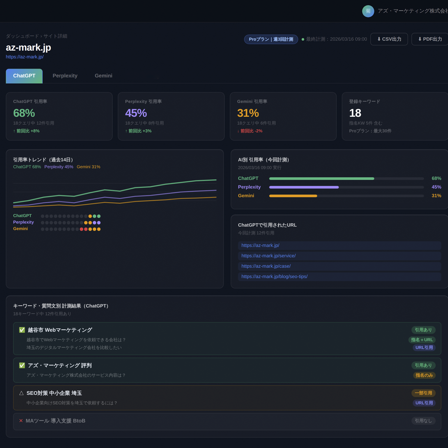
Task: Open the az-mark.jp/case/ cited URL
Action: click(x=266, y=266)
